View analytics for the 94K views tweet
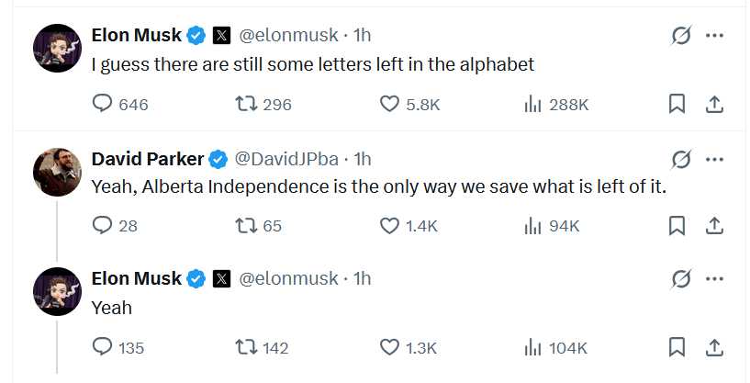This screenshot has height=383, width=750. click(532, 225)
